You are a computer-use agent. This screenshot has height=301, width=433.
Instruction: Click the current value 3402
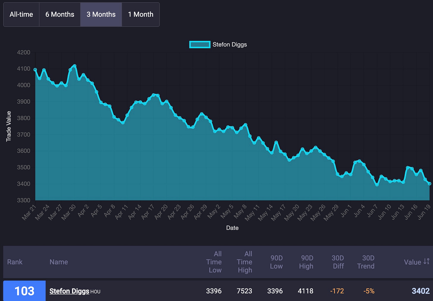421,291
